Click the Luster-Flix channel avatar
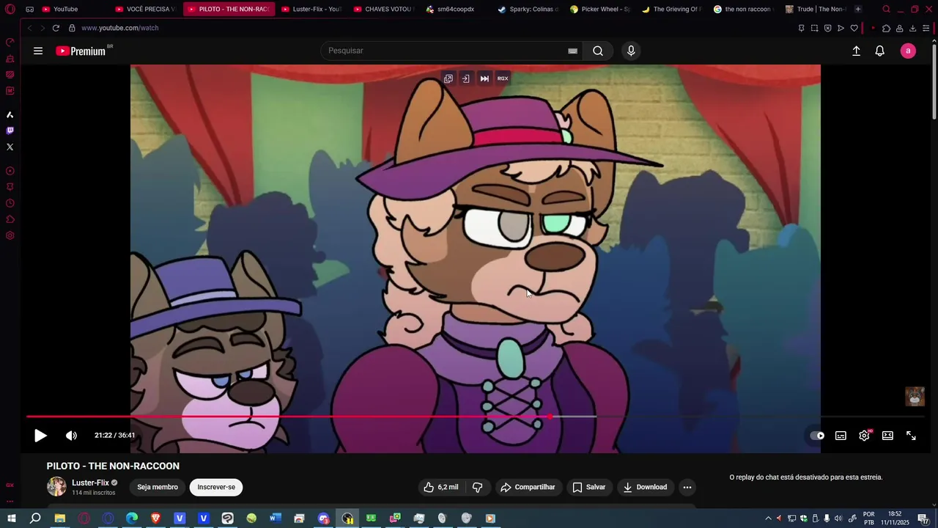The image size is (938, 528). point(56,487)
